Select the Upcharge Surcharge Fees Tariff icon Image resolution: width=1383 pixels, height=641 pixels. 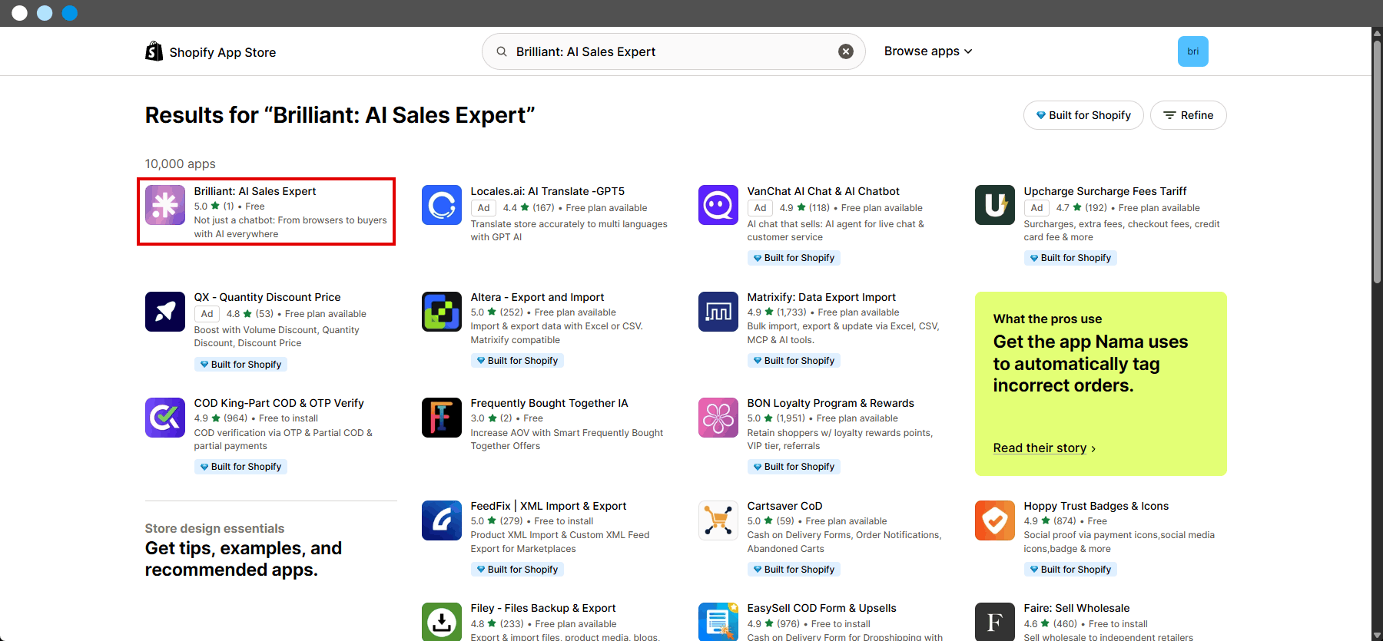point(995,205)
